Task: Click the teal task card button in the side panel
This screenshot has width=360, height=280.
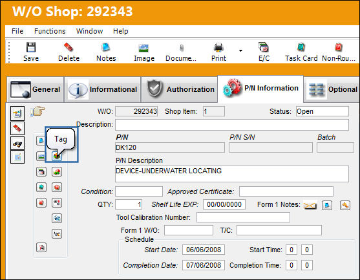Action: point(41,187)
